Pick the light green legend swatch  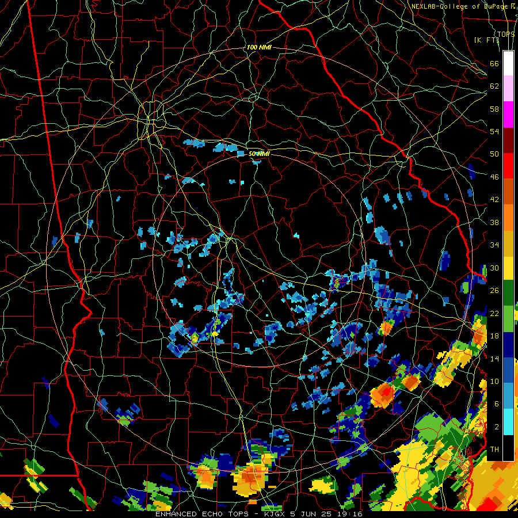508,319
